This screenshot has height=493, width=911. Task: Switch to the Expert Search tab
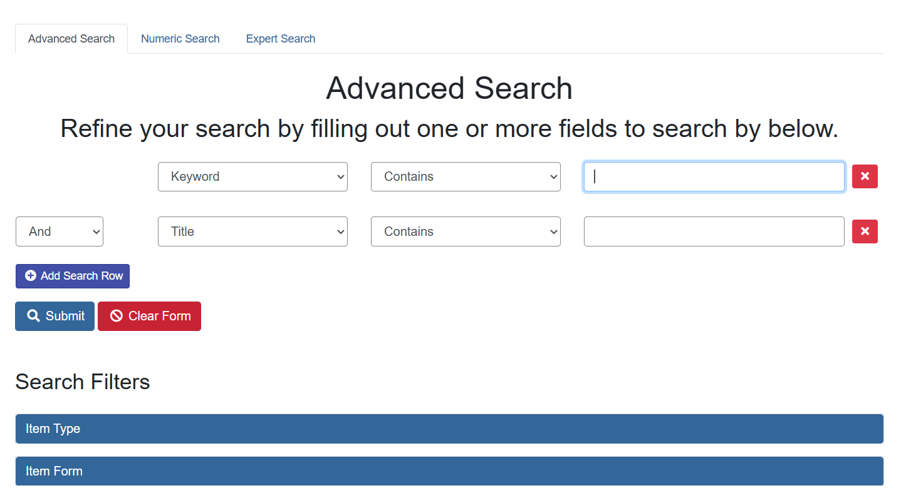[280, 38]
